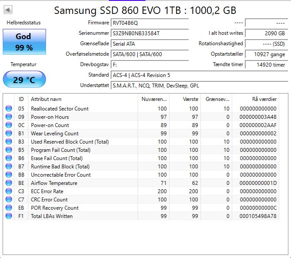Select the Værste column header
The image size is (291, 258).
pos(185,99)
